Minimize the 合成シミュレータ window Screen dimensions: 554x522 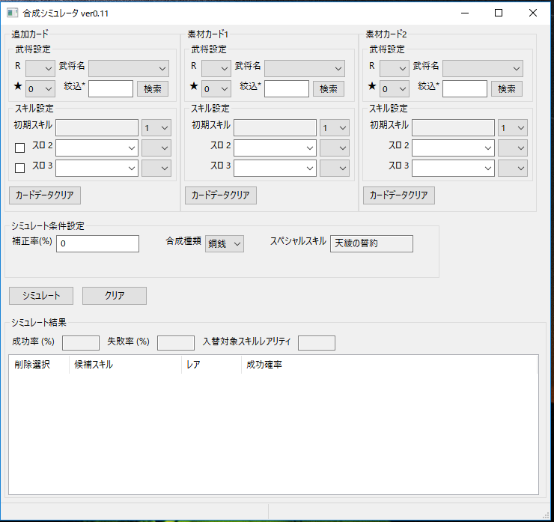(x=465, y=13)
